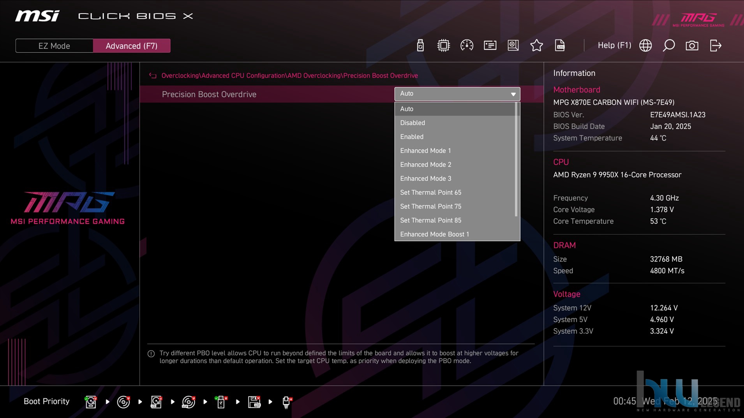Choose Enabled in the PBO list

pos(455,137)
